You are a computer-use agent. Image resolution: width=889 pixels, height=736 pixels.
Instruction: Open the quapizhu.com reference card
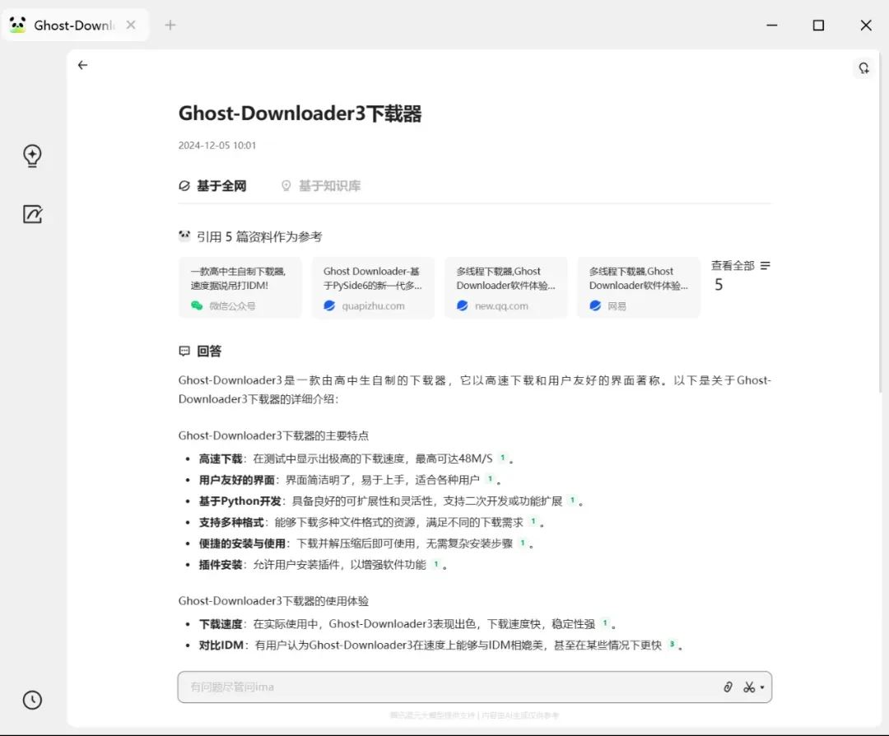pyautogui.click(x=373, y=286)
